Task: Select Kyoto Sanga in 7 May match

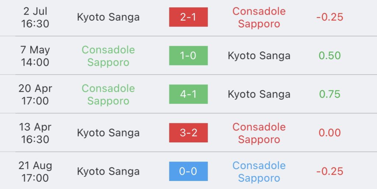Action: (x=259, y=56)
